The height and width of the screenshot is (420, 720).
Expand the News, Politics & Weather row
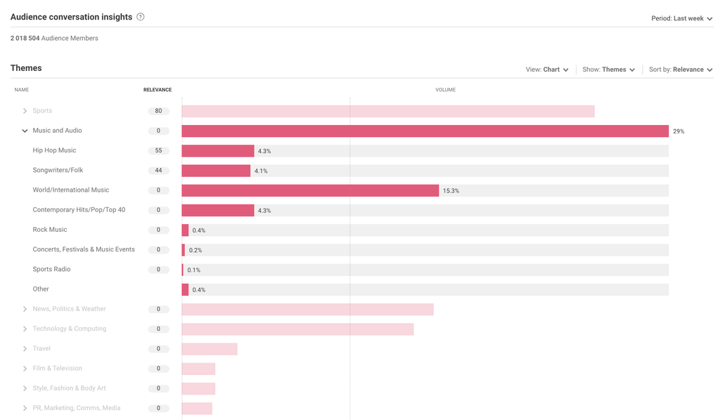click(x=25, y=309)
